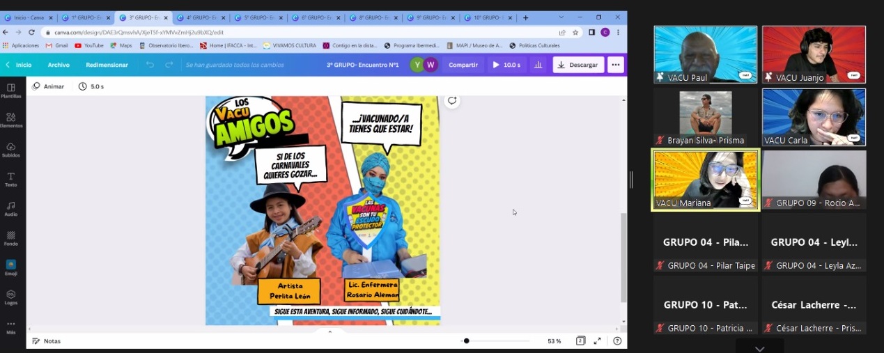
Task: Open the Plantillas panel in sidebar
Action: coord(11,91)
